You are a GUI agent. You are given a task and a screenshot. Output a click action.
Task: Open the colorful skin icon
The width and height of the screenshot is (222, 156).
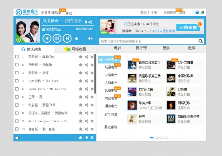(202, 13)
